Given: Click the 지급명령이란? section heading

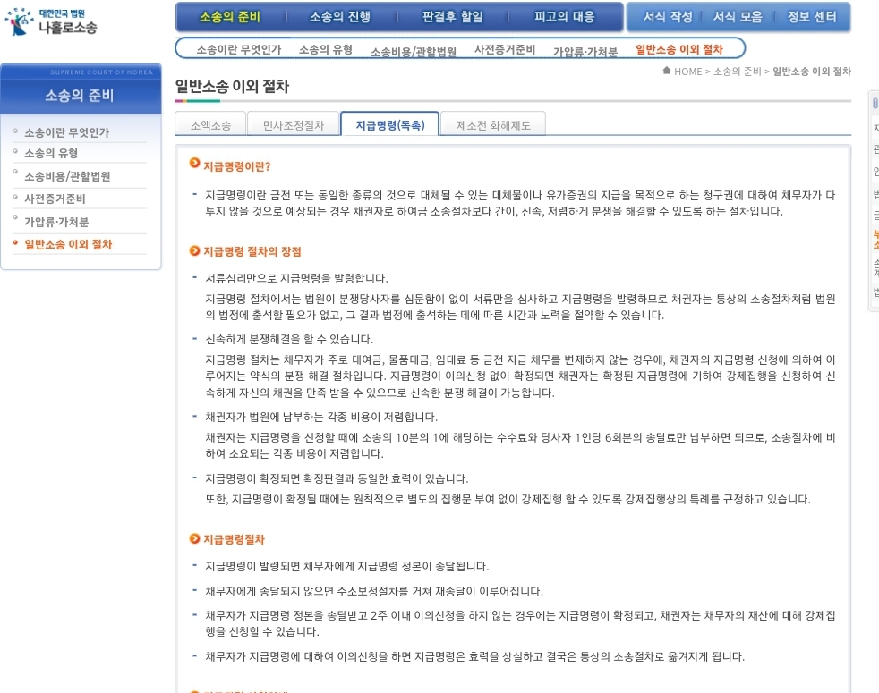Looking at the screenshot, I should click(x=237, y=166).
